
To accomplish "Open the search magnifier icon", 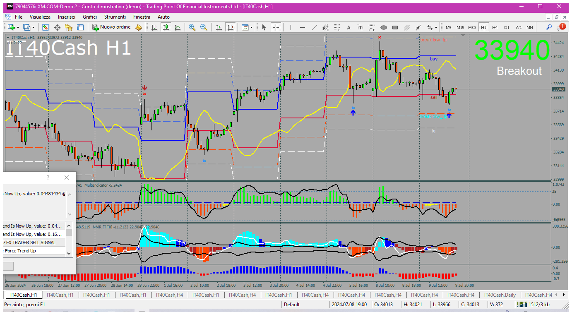I will pos(549,27).
